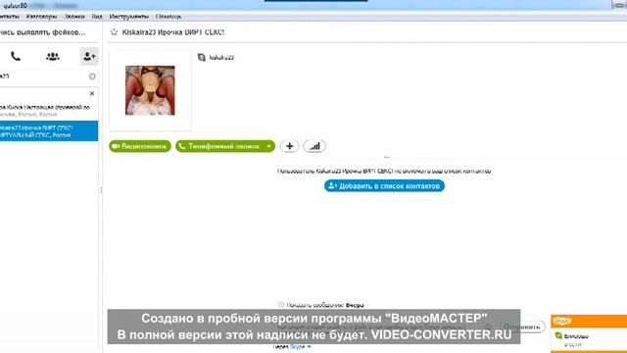The height and width of the screenshot is (353, 627).
Task: Close the search results list with X
Action: click(92, 93)
